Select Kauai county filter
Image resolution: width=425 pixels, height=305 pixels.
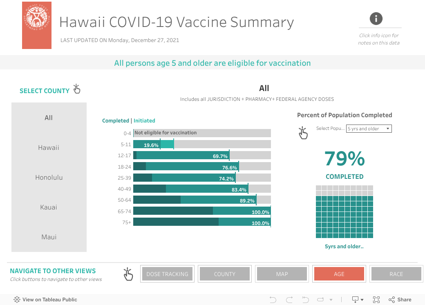point(49,207)
